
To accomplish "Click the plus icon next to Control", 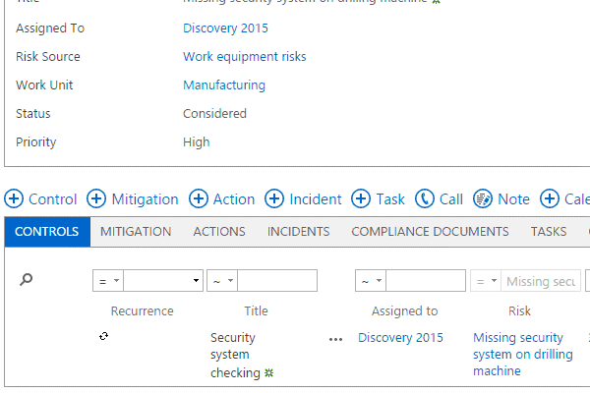I will (x=14, y=198).
